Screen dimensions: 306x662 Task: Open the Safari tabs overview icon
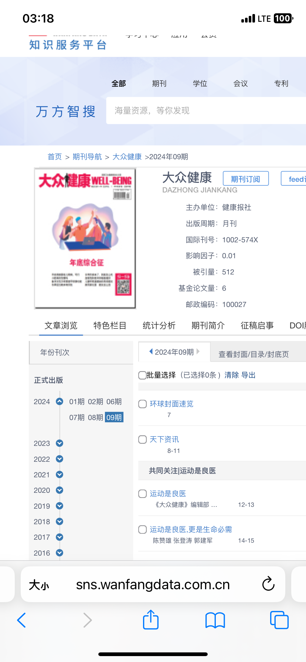tap(279, 620)
